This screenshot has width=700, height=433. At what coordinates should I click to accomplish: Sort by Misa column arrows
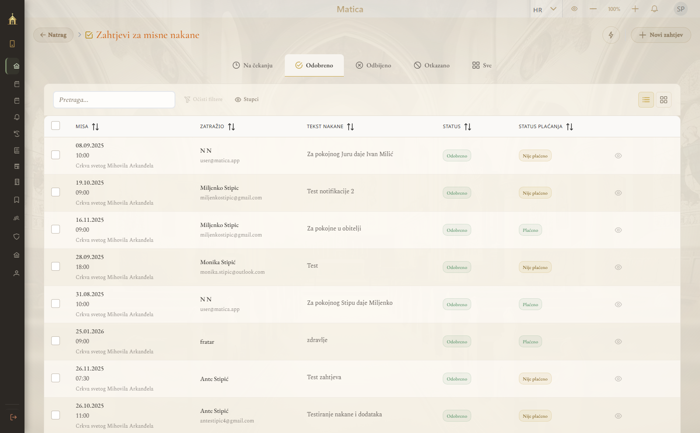point(95,127)
